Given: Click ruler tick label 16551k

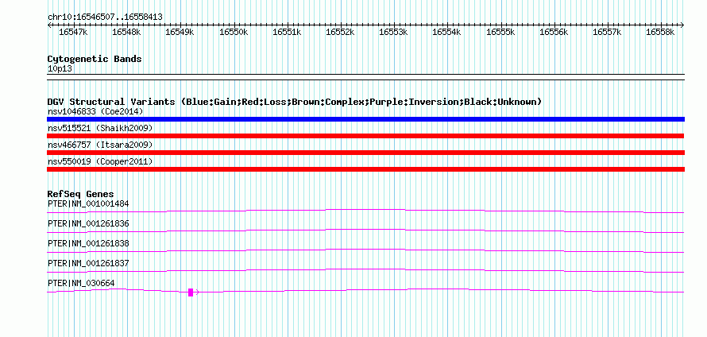Looking at the screenshot, I should [x=288, y=32].
